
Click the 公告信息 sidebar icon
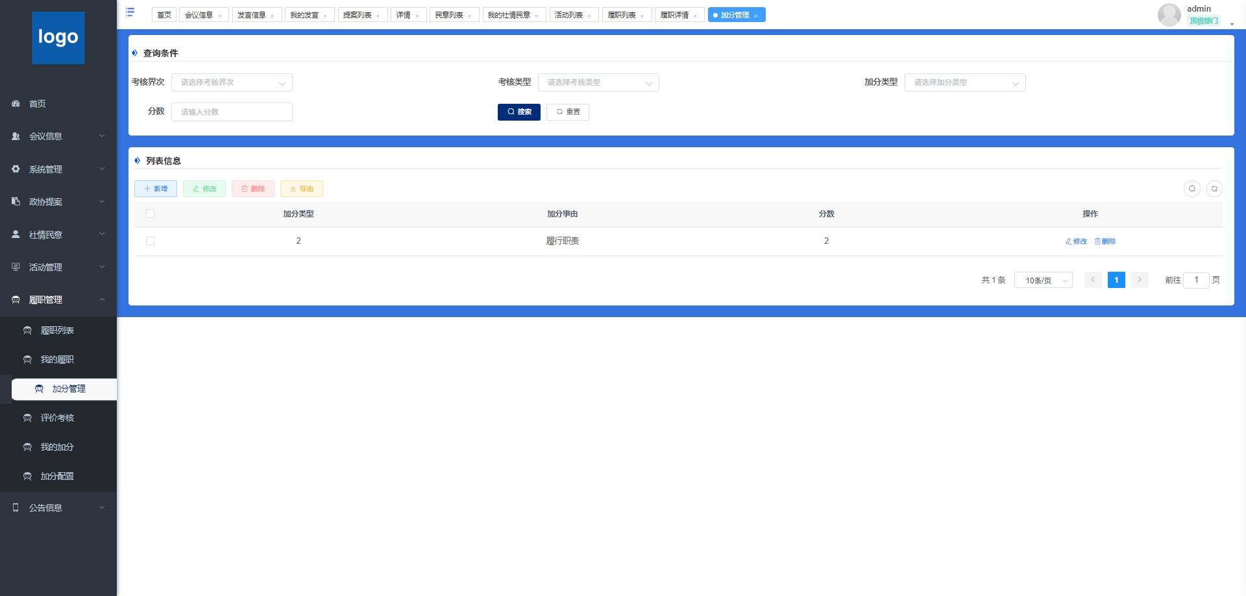(x=16, y=508)
